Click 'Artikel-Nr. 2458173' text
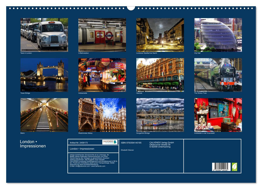 (79, 143)
